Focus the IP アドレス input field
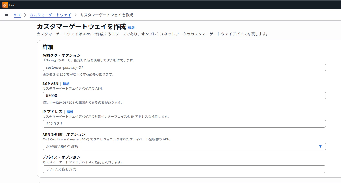341x183 pixels. point(184,124)
